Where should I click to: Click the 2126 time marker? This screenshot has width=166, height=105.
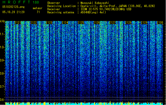click(x=97, y=23)
